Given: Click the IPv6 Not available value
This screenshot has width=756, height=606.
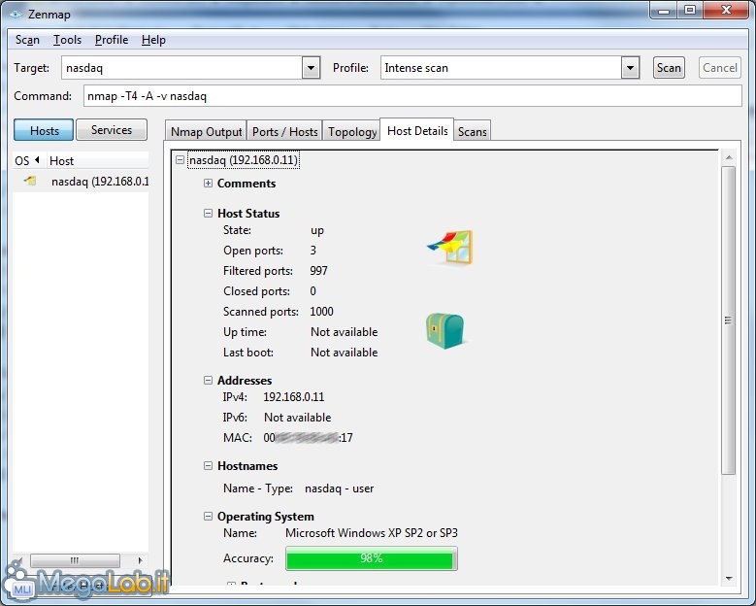Looking at the screenshot, I should [298, 418].
